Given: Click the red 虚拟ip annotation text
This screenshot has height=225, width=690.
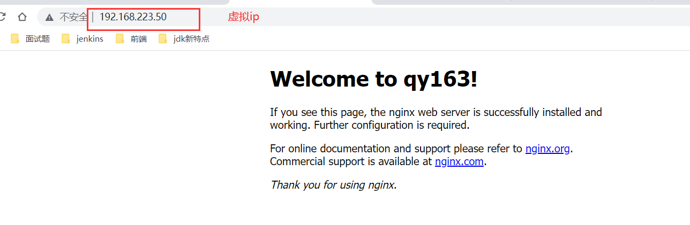Looking at the screenshot, I should pos(243,17).
